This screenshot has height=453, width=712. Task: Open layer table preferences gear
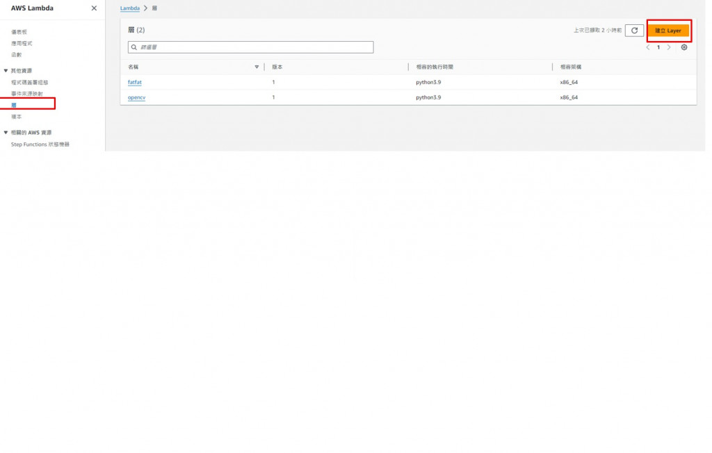684,47
